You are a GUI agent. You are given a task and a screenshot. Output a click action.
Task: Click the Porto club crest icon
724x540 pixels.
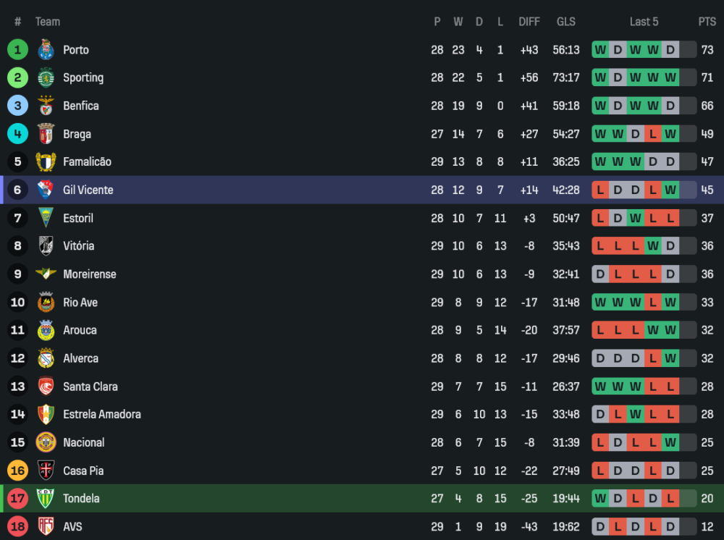(46, 50)
